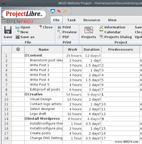
Task: Click row number 18 header
Action: click(x=6, y=138)
